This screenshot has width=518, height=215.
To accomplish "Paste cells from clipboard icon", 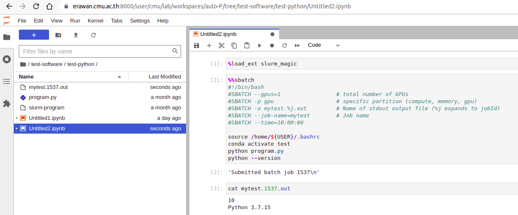I will (x=247, y=45).
